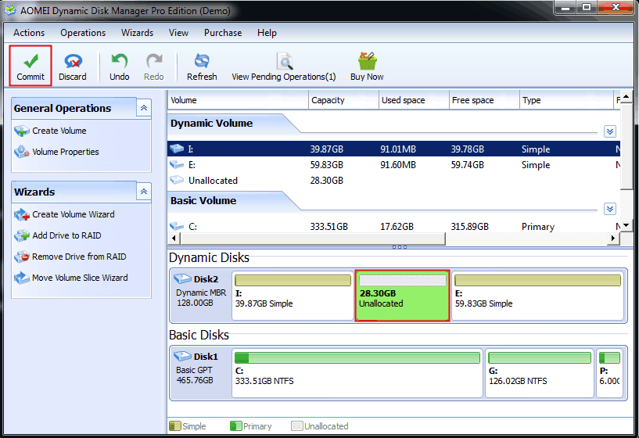The width and height of the screenshot is (639, 438).
Task: Select the 28.30GB Unallocated partition block
Action: point(402,296)
